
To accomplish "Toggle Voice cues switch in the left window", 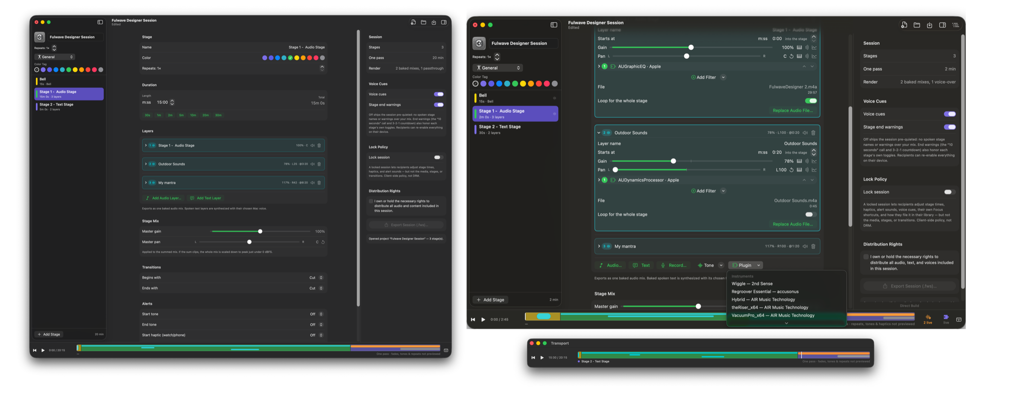I will [x=439, y=94].
